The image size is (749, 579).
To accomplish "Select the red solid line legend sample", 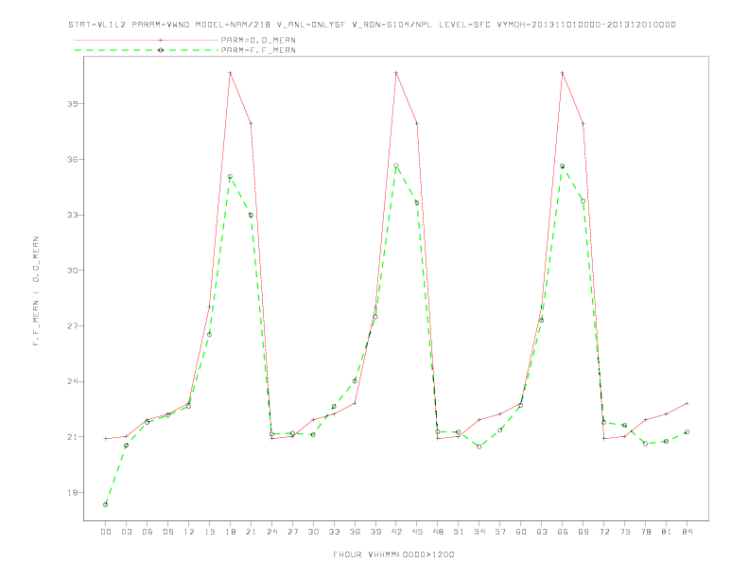I will [147, 40].
